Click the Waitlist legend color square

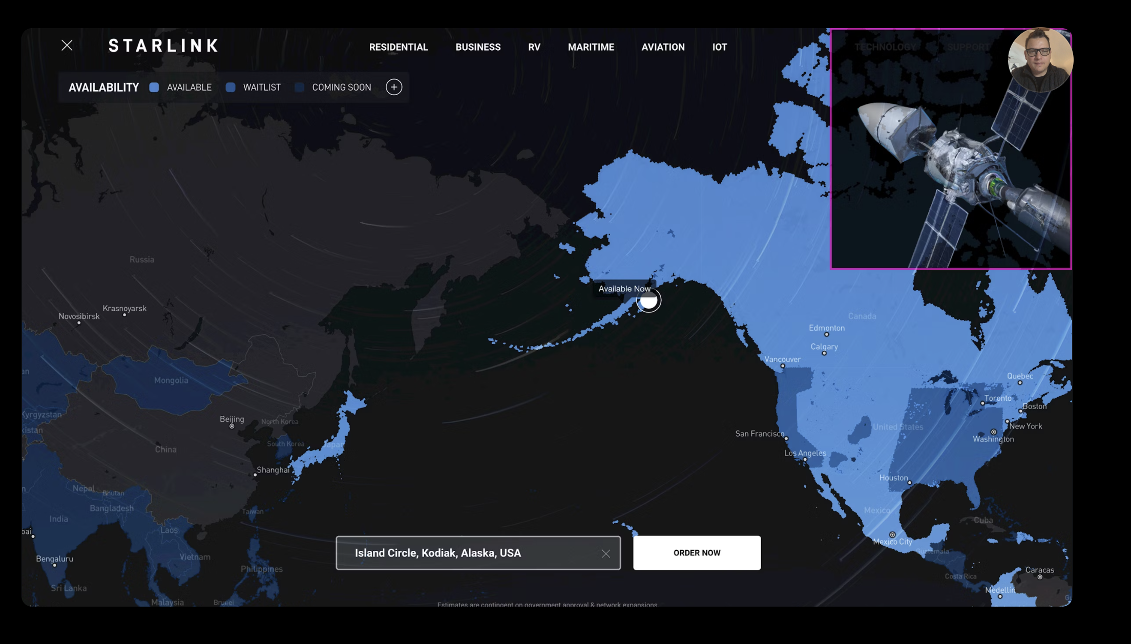pyautogui.click(x=231, y=88)
